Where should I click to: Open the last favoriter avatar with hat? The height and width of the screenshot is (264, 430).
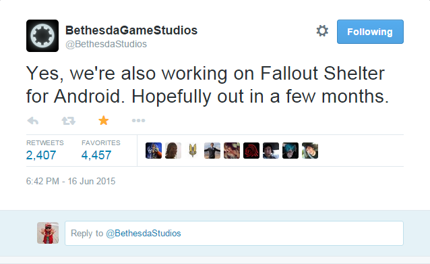310,151
